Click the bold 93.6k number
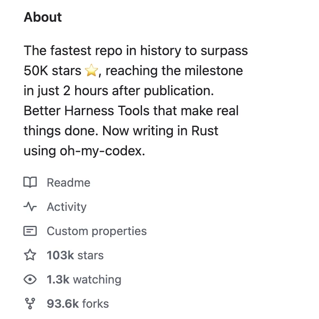This screenshot has width=319, height=319. (x=63, y=304)
